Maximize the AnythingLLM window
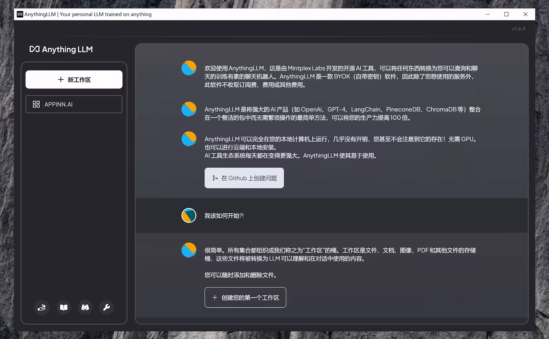This screenshot has height=339, width=549. tap(506, 14)
